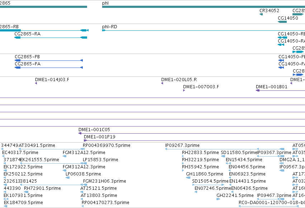Select the AT30491.5prime EST feature
The width and height of the screenshot is (305, 208).
(x=51, y=149)
